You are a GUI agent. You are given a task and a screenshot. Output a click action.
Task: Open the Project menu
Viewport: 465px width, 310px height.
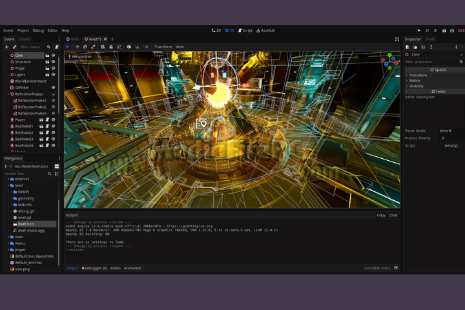[23, 30]
